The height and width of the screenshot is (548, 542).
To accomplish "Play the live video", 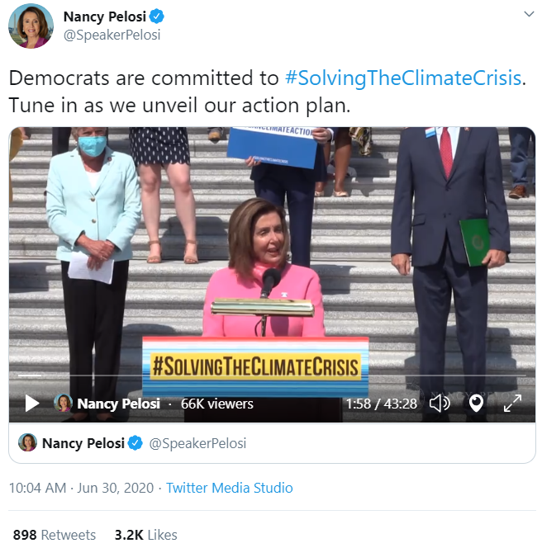I will 32,404.
